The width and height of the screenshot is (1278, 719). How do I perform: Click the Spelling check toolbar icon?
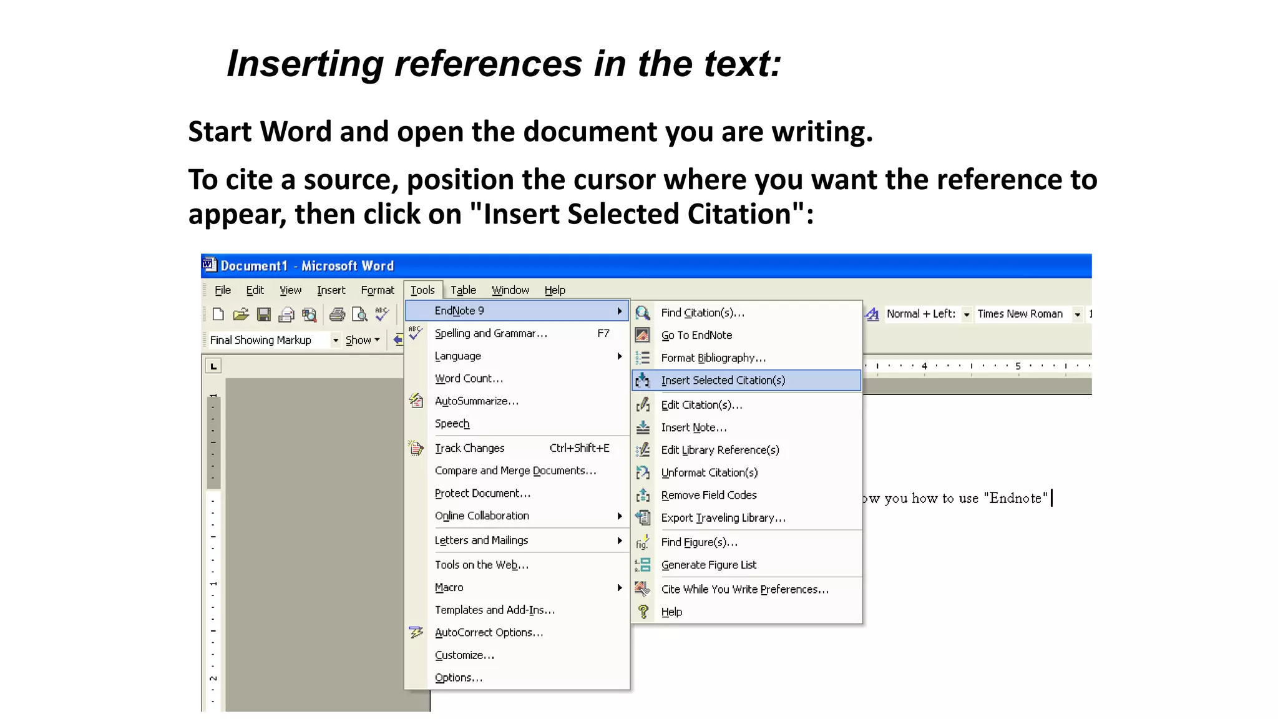click(x=382, y=314)
